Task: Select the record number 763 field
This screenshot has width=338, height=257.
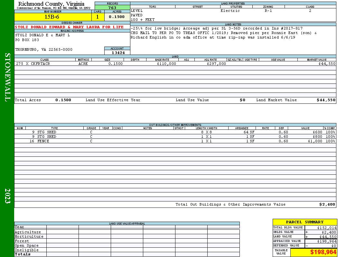Action: pyautogui.click(x=112, y=8)
